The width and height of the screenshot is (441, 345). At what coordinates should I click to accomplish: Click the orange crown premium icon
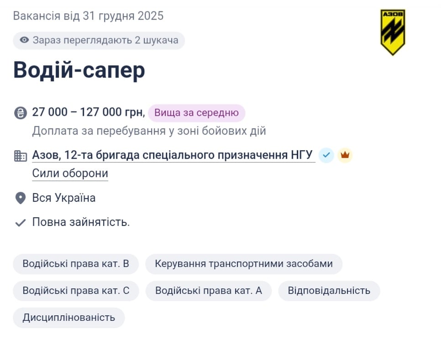coord(345,155)
